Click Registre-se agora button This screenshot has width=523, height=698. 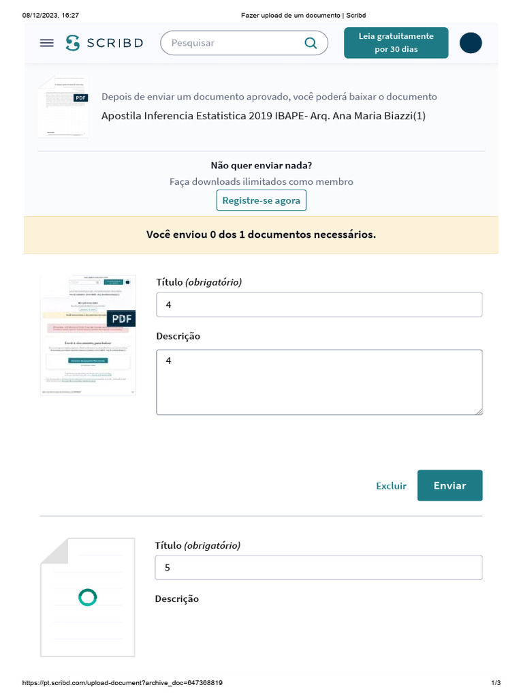[x=261, y=201]
